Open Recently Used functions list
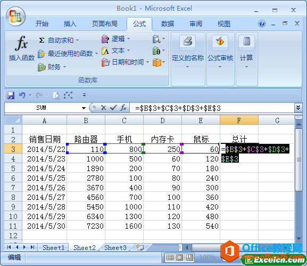This screenshot has height=266, width=307. [68, 53]
